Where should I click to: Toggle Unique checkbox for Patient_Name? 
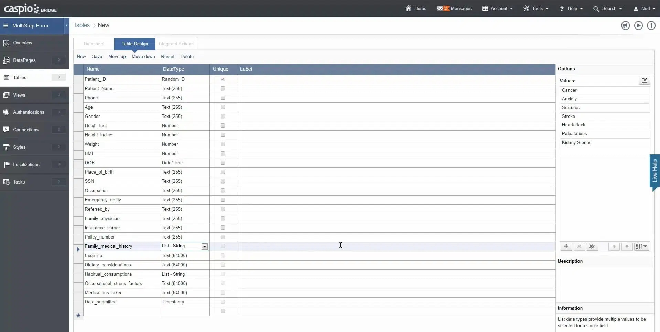coord(223,89)
